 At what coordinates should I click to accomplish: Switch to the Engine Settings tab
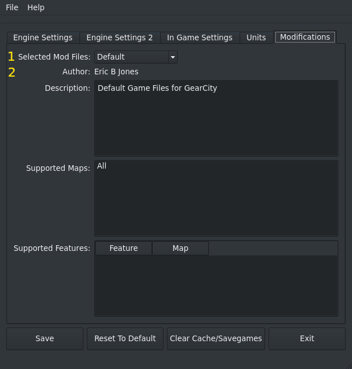[x=43, y=37]
